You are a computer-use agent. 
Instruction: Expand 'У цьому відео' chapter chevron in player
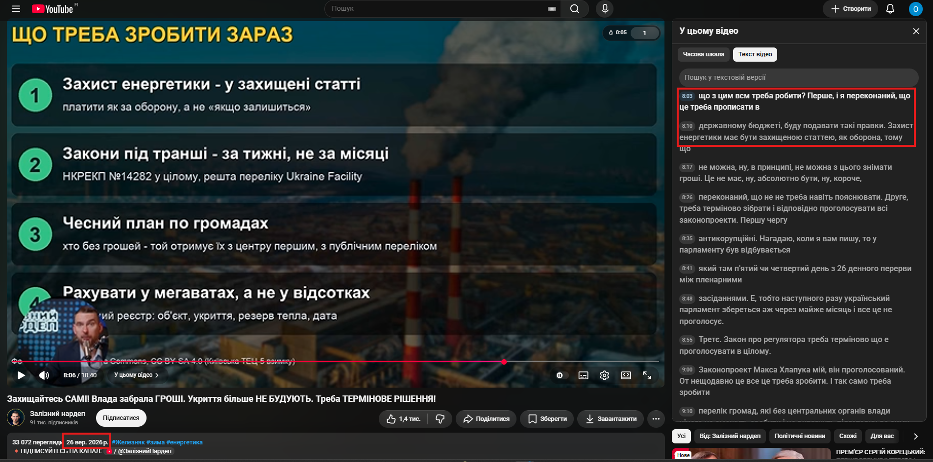157,375
